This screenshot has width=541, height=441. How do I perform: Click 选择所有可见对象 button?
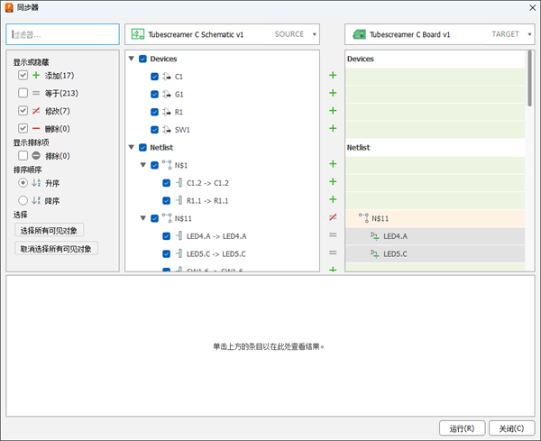point(49,230)
